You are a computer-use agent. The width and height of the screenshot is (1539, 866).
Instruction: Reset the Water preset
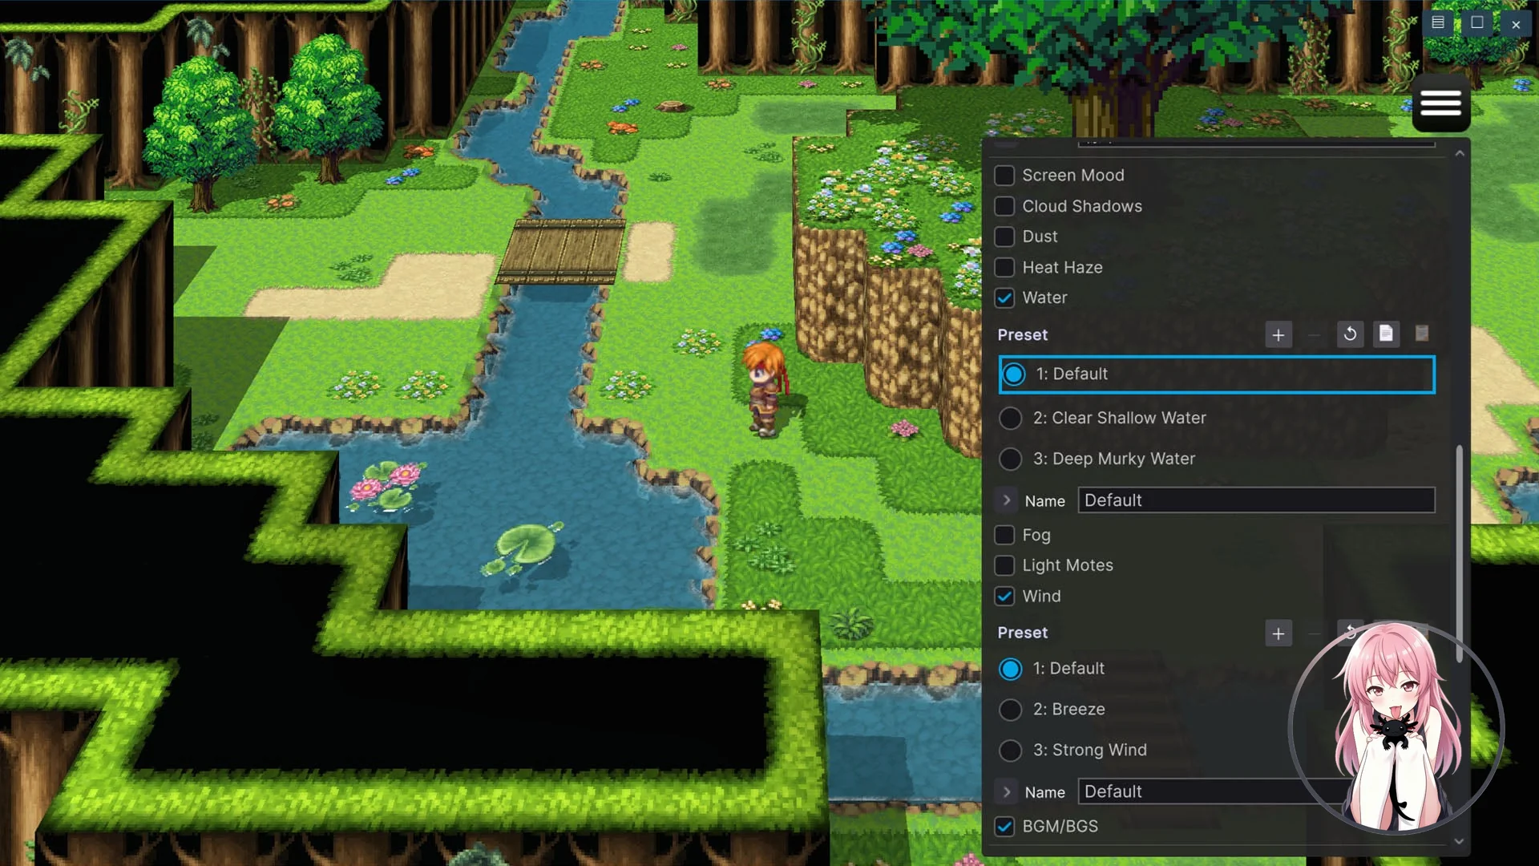[1351, 334]
